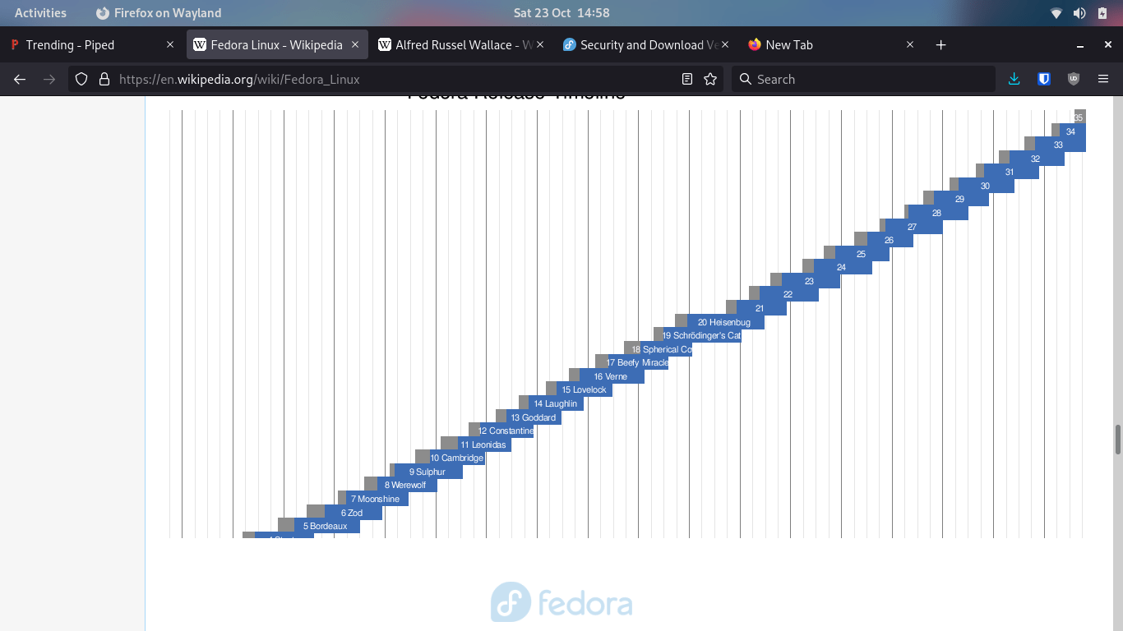Image resolution: width=1123 pixels, height=631 pixels.
Task: Click the 6 Zod timeline bar
Action: (x=354, y=513)
